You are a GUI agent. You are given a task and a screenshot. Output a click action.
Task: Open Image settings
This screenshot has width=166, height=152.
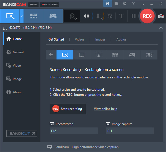coord(22,79)
